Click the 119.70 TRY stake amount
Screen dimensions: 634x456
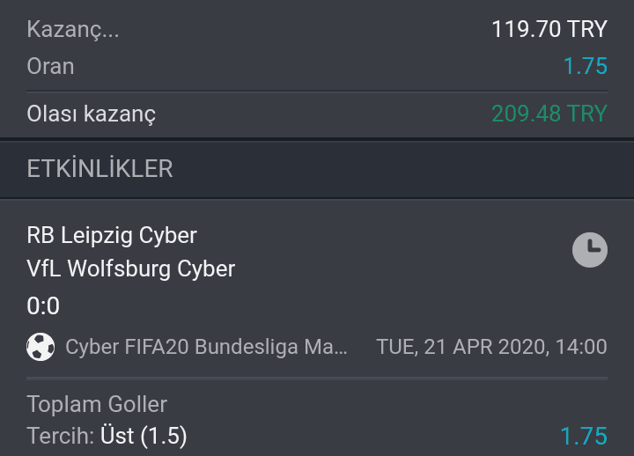tap(549, 29)
